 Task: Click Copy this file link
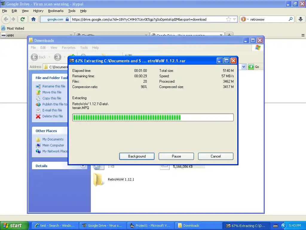pos(51,98)
